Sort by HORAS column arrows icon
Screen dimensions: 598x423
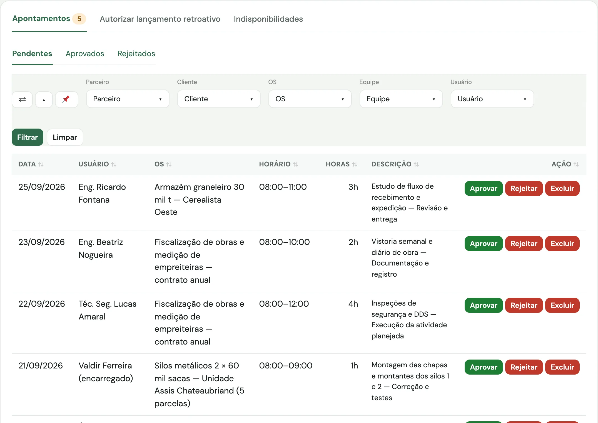pyautogui.click(x=355, y=164)
